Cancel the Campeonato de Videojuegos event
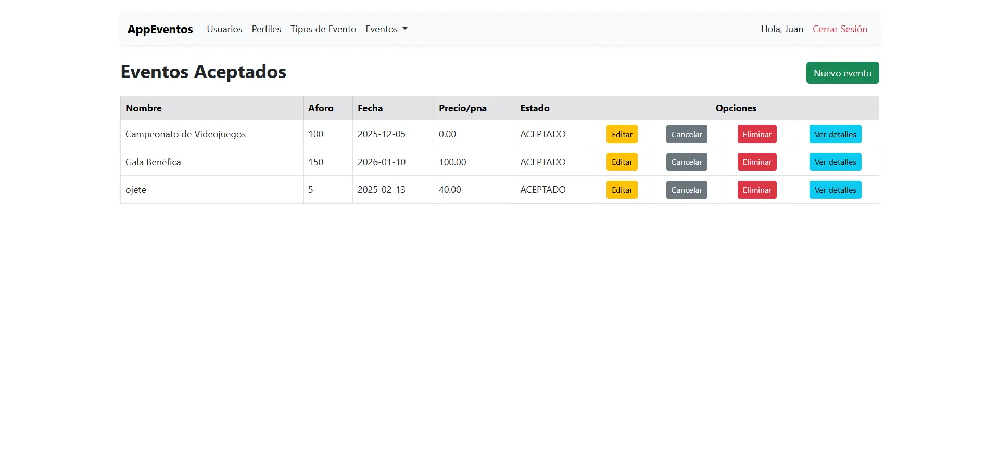The width and height of the screenshot is (999, 450). tap(686, 134)
